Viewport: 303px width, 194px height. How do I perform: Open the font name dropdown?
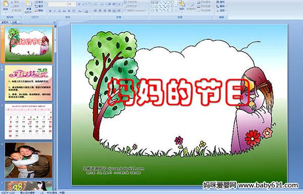58,4
